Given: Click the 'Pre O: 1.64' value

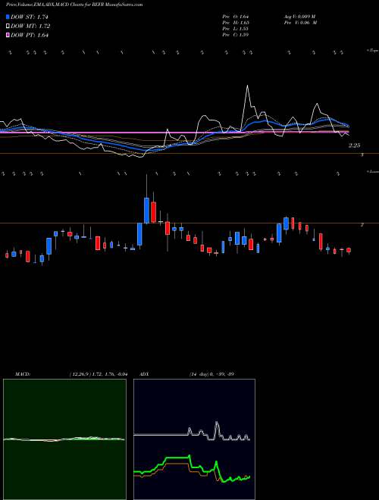Looking at the screenshot, I should (236, 17).
